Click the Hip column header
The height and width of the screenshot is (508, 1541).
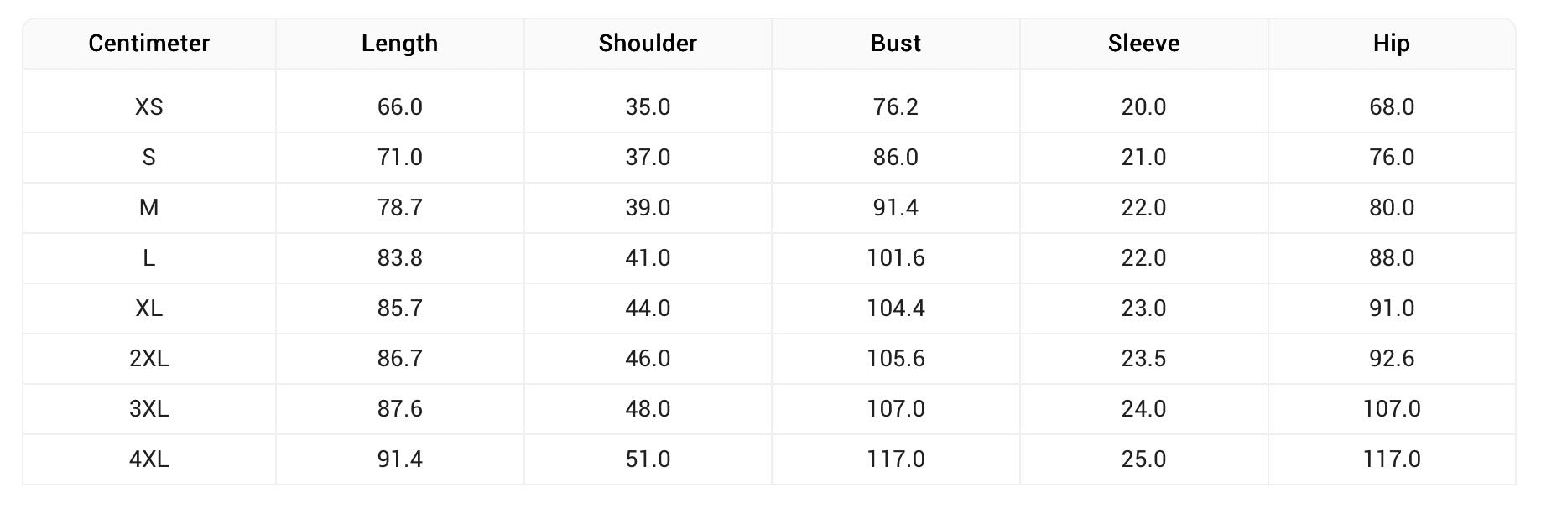point(1391,44)
